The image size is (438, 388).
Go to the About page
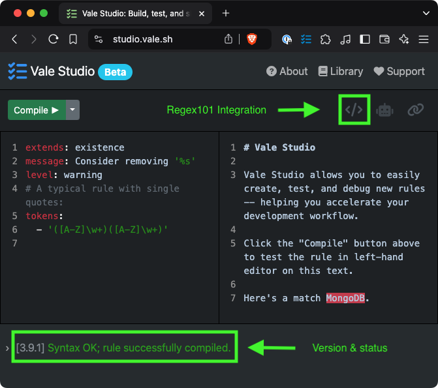pos(287,72)
